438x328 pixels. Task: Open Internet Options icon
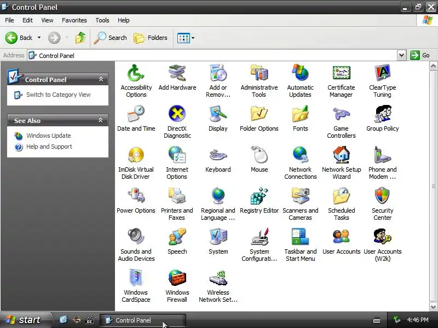177,163
